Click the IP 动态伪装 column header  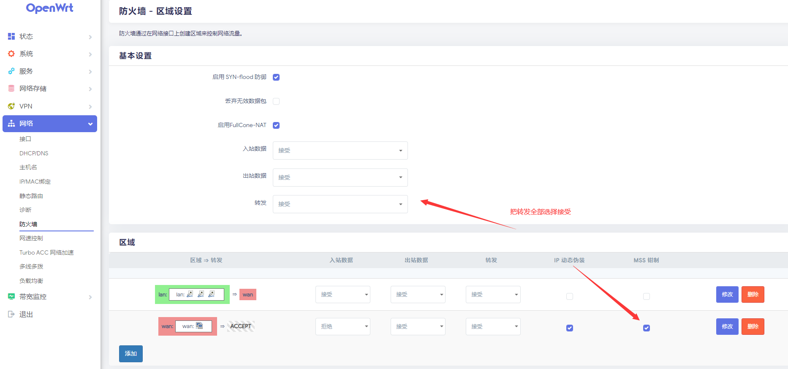click(570, 260)
